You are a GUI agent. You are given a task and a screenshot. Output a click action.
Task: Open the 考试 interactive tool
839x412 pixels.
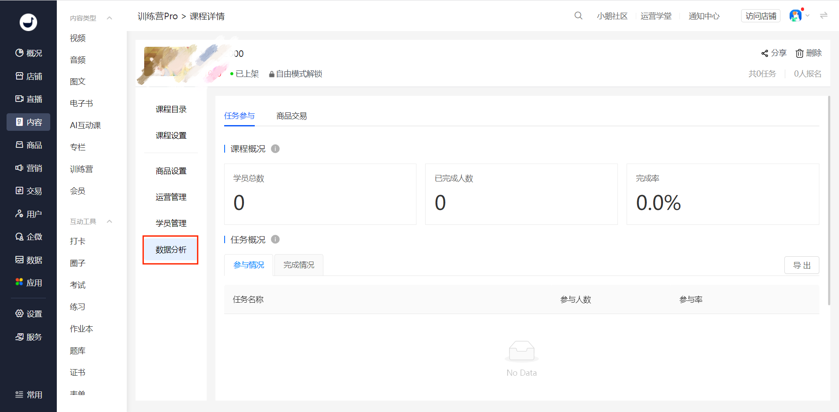point(78,285)
